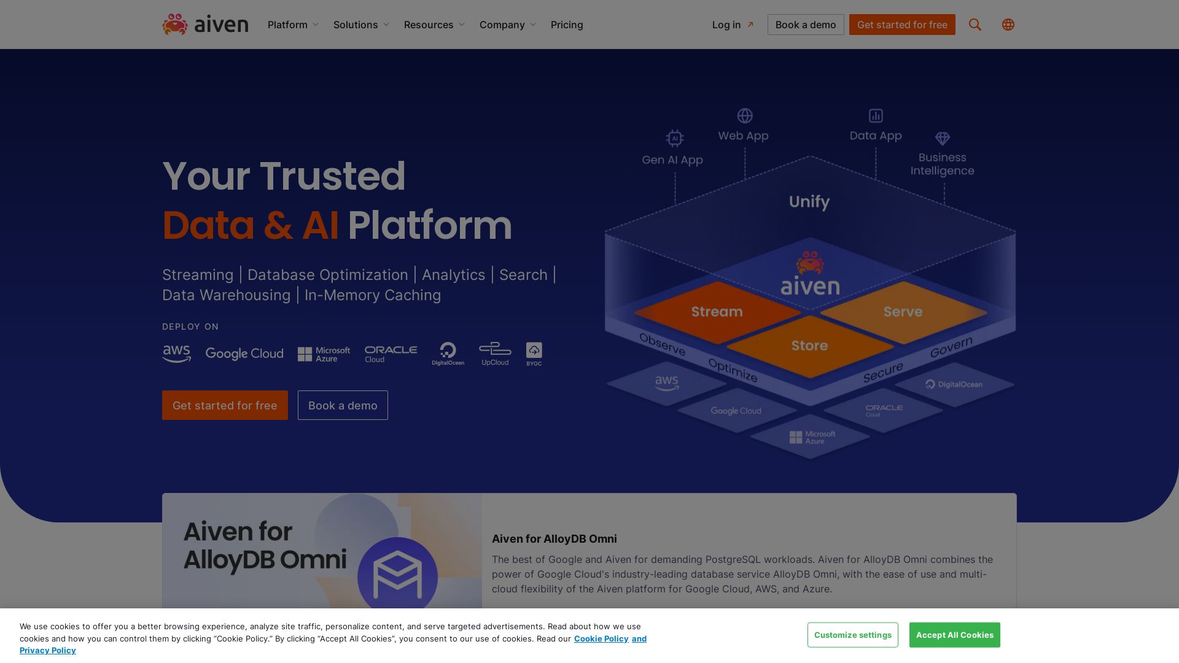Click the globe language selector icon
Image resolution: width=1179 pixels, height=663 pixels.
click(1008, 25)
